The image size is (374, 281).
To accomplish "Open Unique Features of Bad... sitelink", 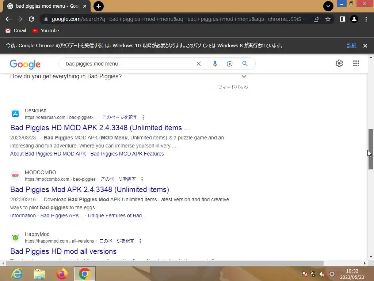I will pos(117,216).
